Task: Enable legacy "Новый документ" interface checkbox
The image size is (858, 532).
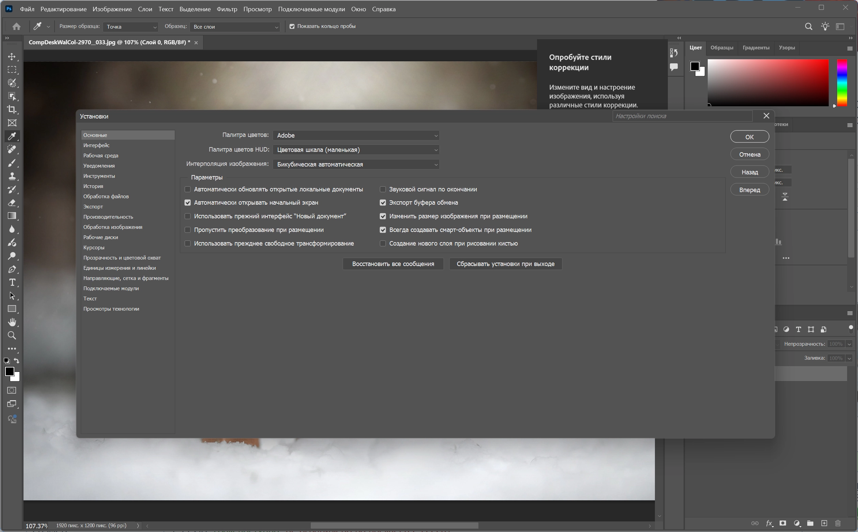Action: click(x=187, y=216)
